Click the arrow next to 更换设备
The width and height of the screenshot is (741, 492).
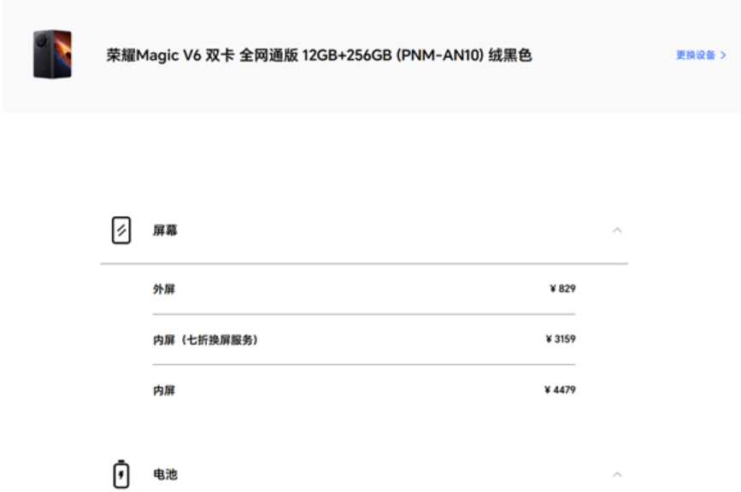723,55
